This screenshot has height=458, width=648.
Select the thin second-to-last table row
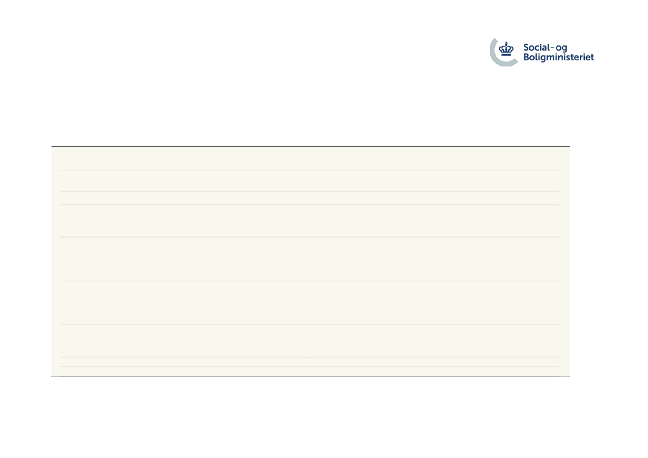[309, 362]
